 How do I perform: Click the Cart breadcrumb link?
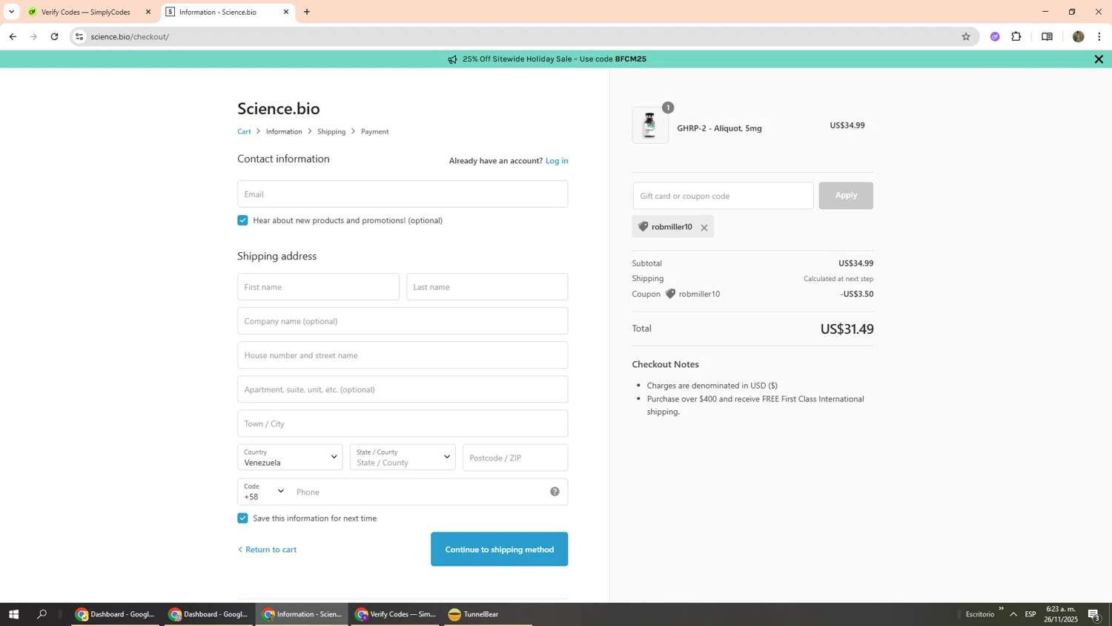[244, 131]
